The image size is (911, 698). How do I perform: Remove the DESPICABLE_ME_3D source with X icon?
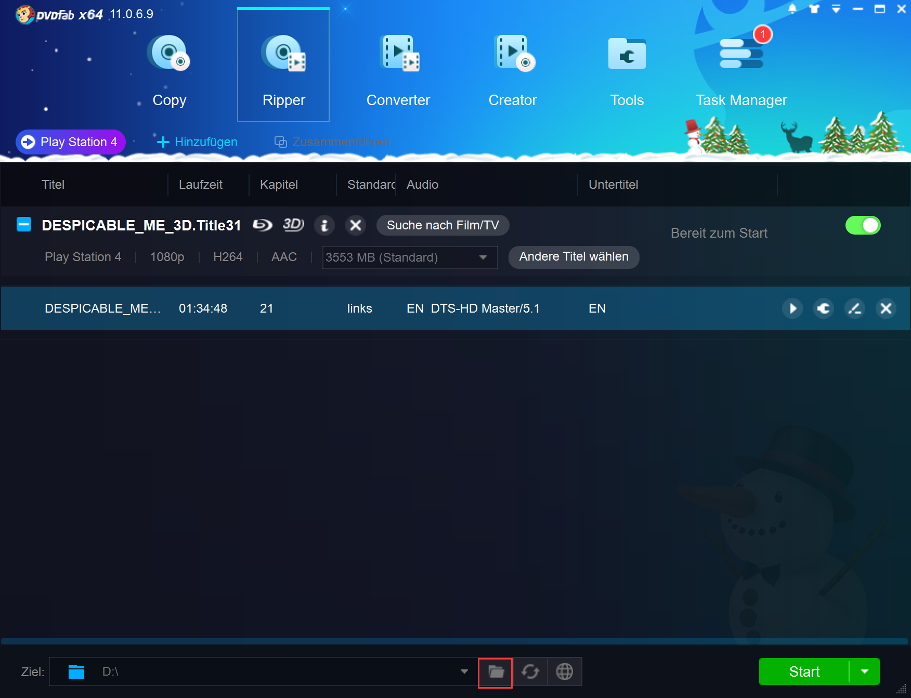coord(356,225)
